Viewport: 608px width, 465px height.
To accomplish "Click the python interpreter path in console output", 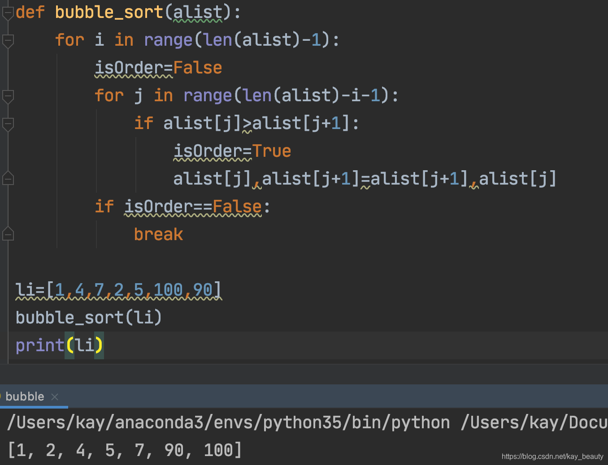I will pos(229,423).
